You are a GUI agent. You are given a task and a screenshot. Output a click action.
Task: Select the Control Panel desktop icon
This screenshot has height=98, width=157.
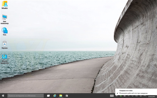pos(4,59)
